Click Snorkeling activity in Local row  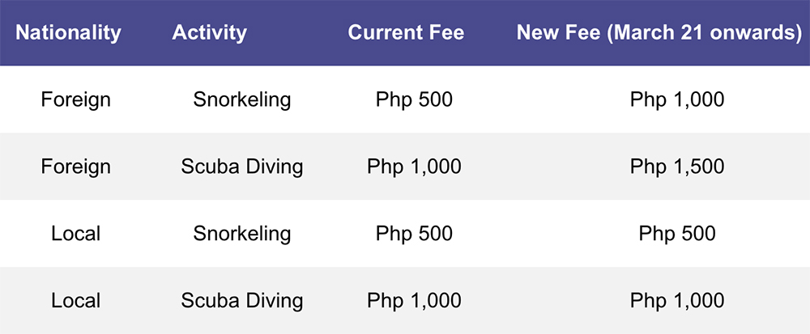tap(241, 234)
